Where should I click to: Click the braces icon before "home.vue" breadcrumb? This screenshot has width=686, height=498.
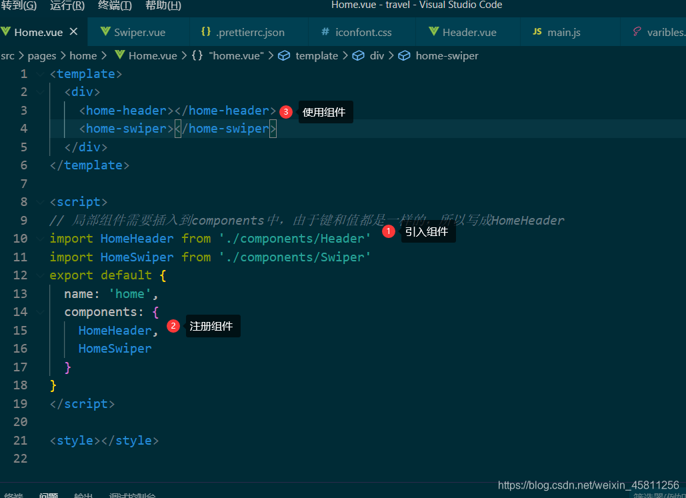point(197,55)
